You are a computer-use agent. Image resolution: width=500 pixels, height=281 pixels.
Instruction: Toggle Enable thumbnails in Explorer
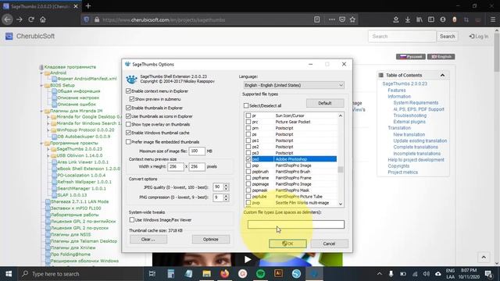pos(128,108)
